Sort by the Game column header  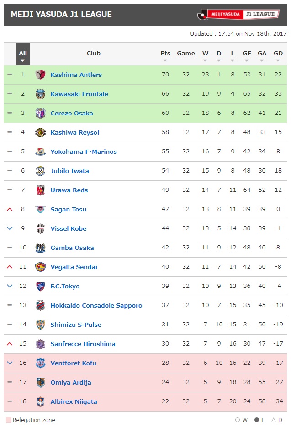pos(186,54)
